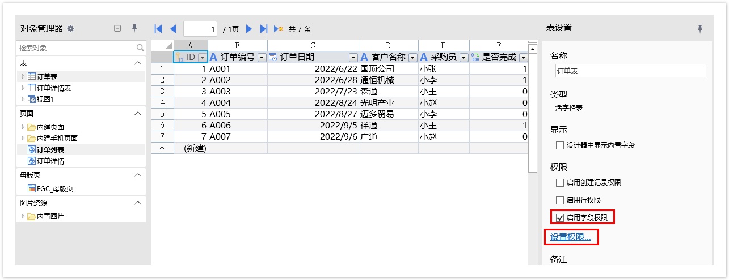Screen dimensions: 729x280
Task: Enable 设计器中显示内置字段 checkbox
Action: [560, 145]
